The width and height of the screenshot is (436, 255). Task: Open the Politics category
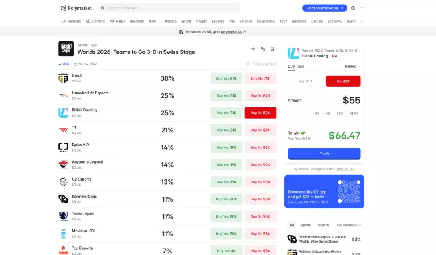[x=170, y=21]
